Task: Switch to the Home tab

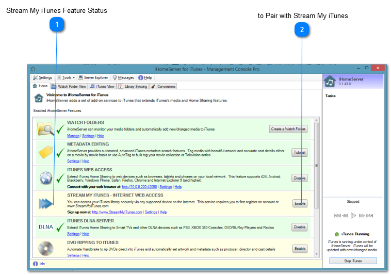Action: pyautogui.click(x=40, y=86)
